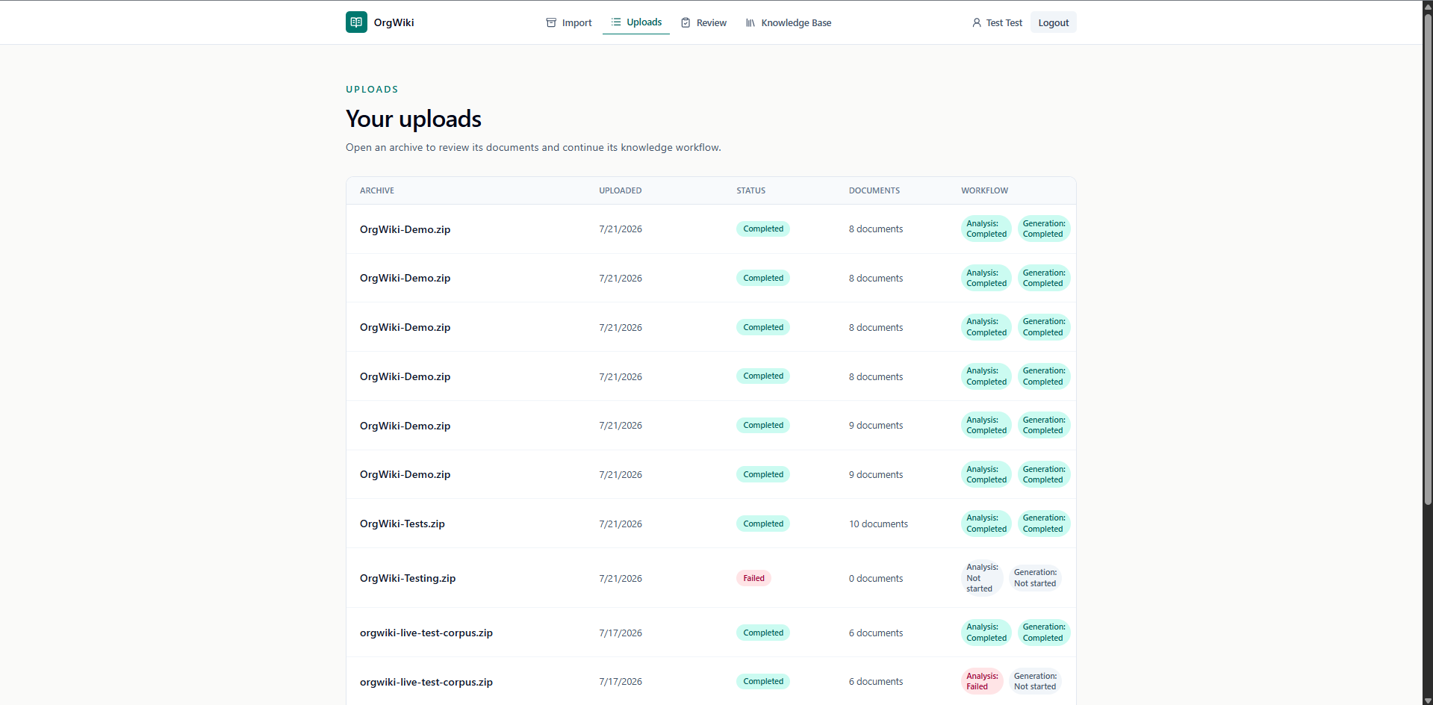Click the scrollbar down arrow
The image size is (1433, 705).
pos(1428,700)
